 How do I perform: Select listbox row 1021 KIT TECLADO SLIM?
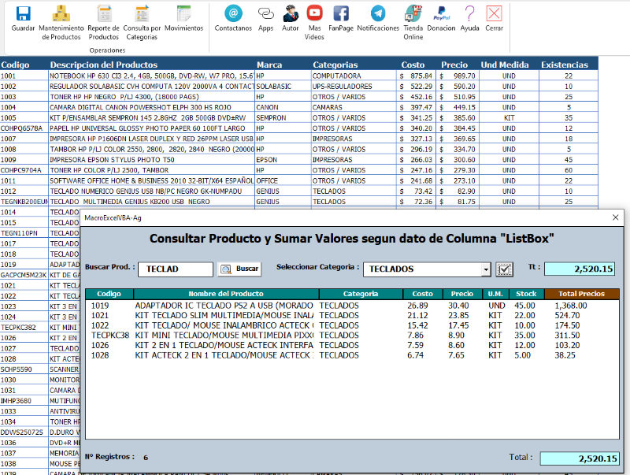point(352,315)
